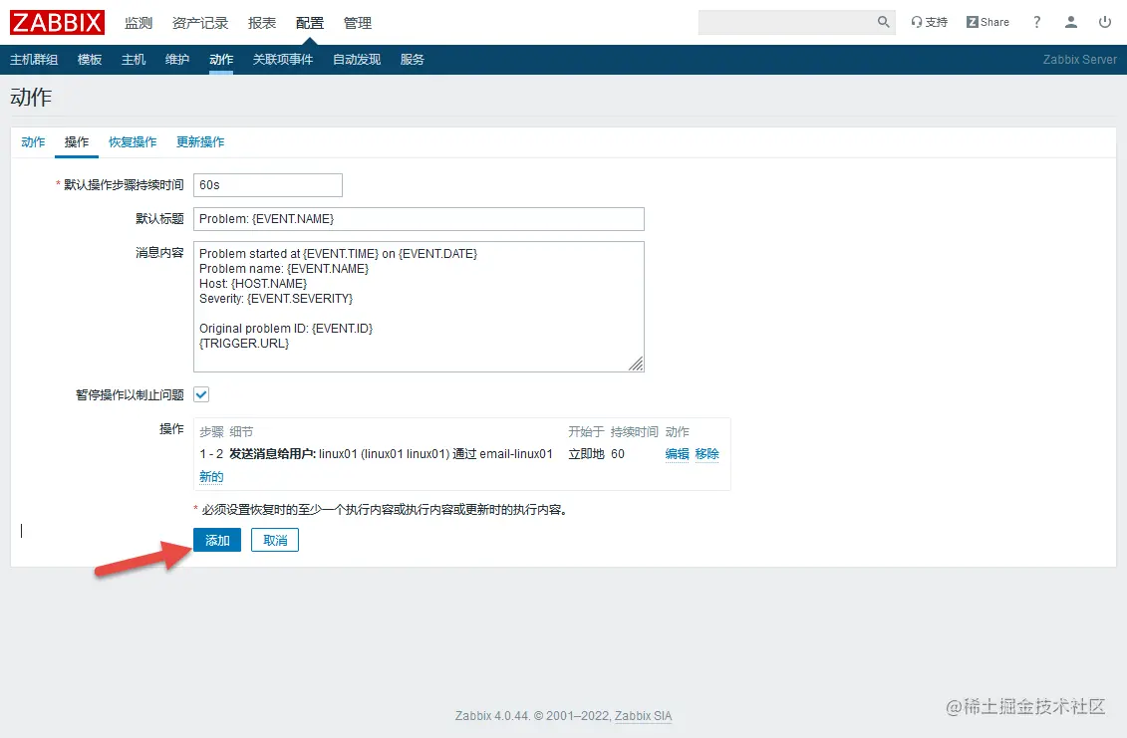Go to 模板 submenu
The height and width of the screenshot is (738, 1127).
point(89,60)
